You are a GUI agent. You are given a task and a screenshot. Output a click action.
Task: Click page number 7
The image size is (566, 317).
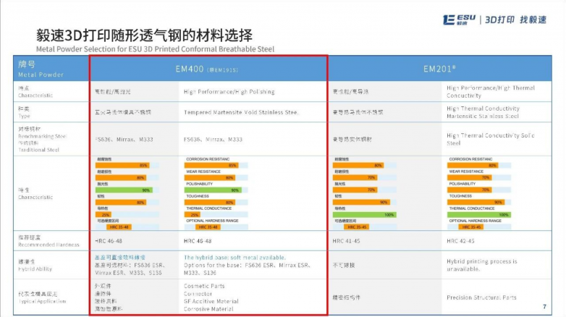pos(544,307)
